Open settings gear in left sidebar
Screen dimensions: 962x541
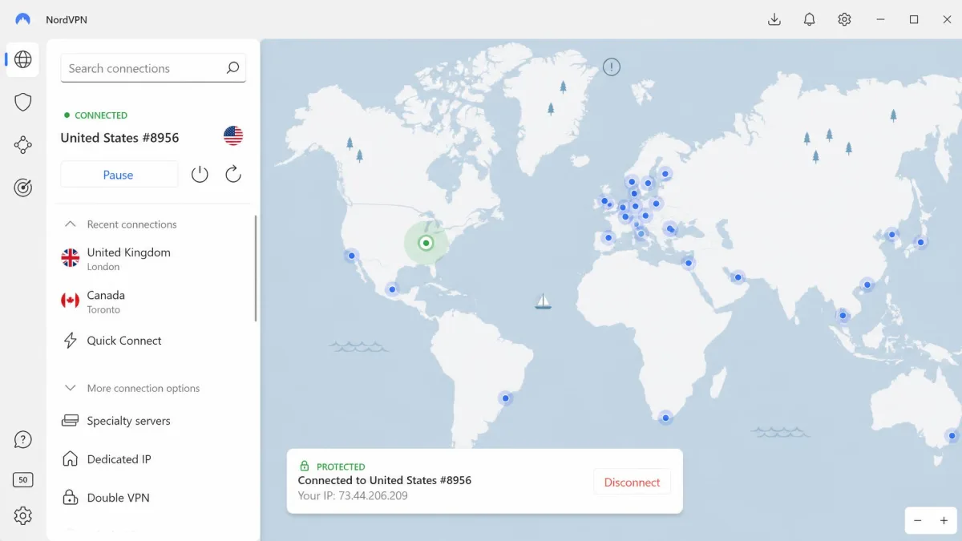click(23, 515)
